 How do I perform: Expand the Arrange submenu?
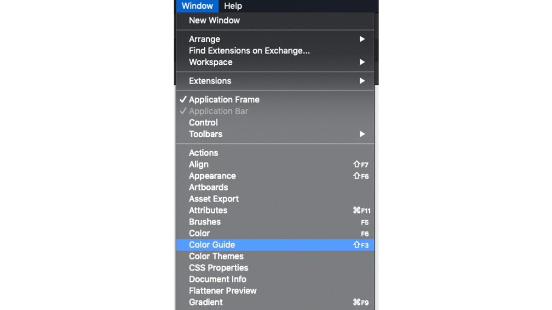point(205,39)
